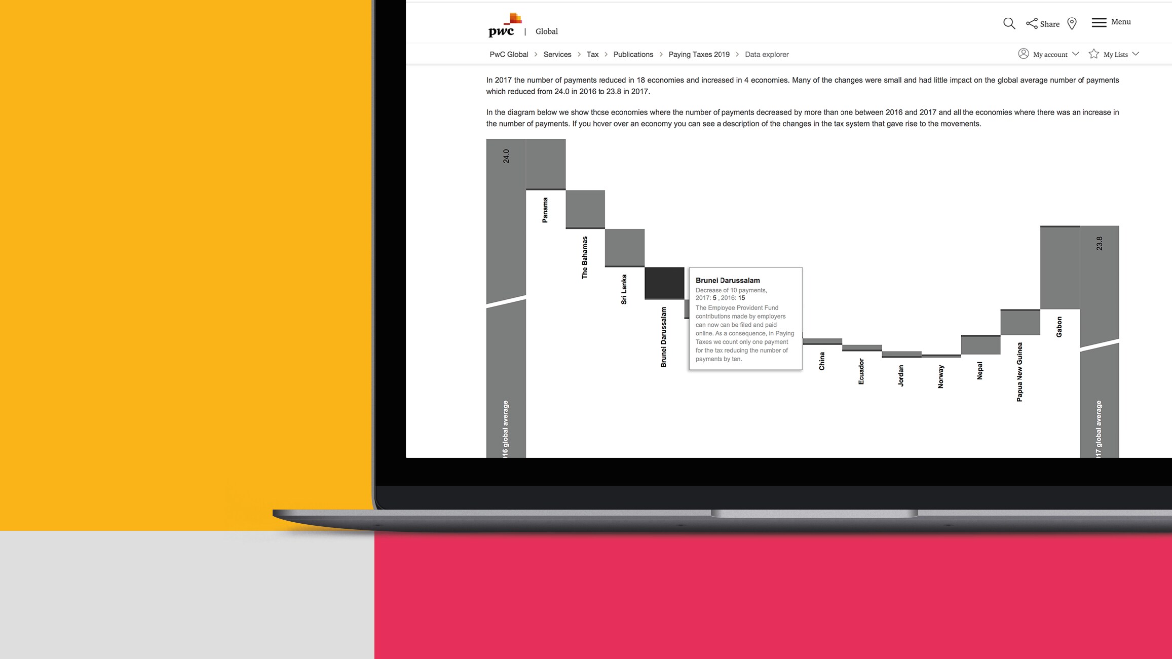This screenshot has height=659, width=1172.
Task: Click the breadcrumb home PwC Global link
Action: 509,54
